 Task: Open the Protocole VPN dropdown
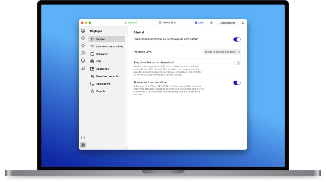tap(222, 52)
